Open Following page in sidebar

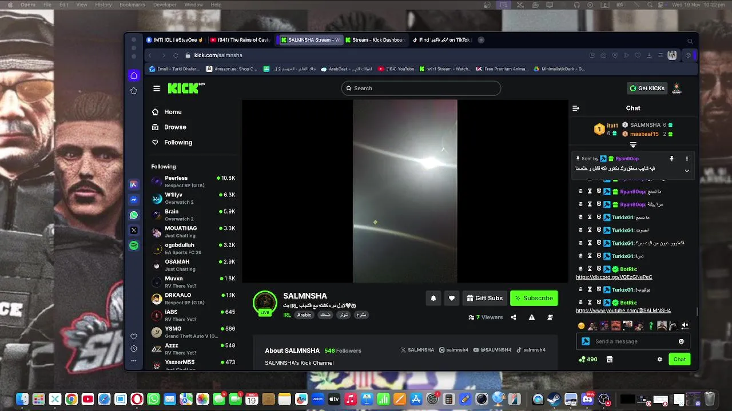172,142
